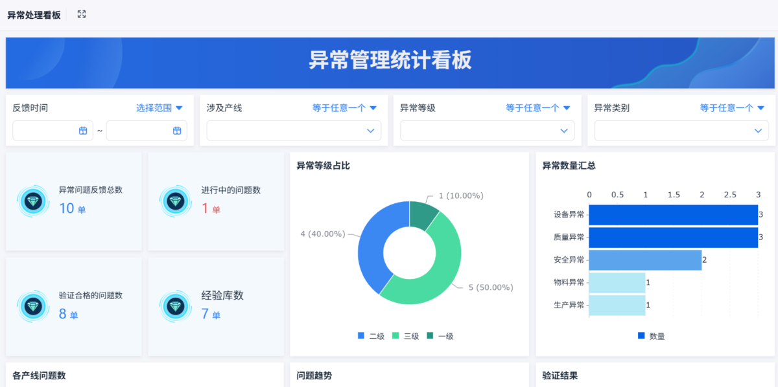Expand the 选择范围 dropdown for 反馈时间
This screenshot has height=387, width=778.
pos(159,108)
